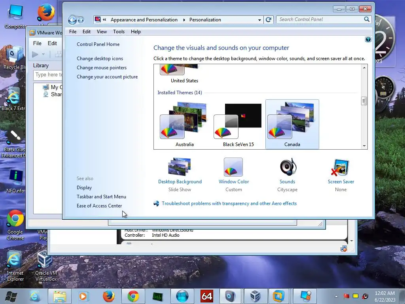This screenshot has height=304, width=405.
Task: Open Black Glass Enhanced desktop icon
Action: (14, 143)
